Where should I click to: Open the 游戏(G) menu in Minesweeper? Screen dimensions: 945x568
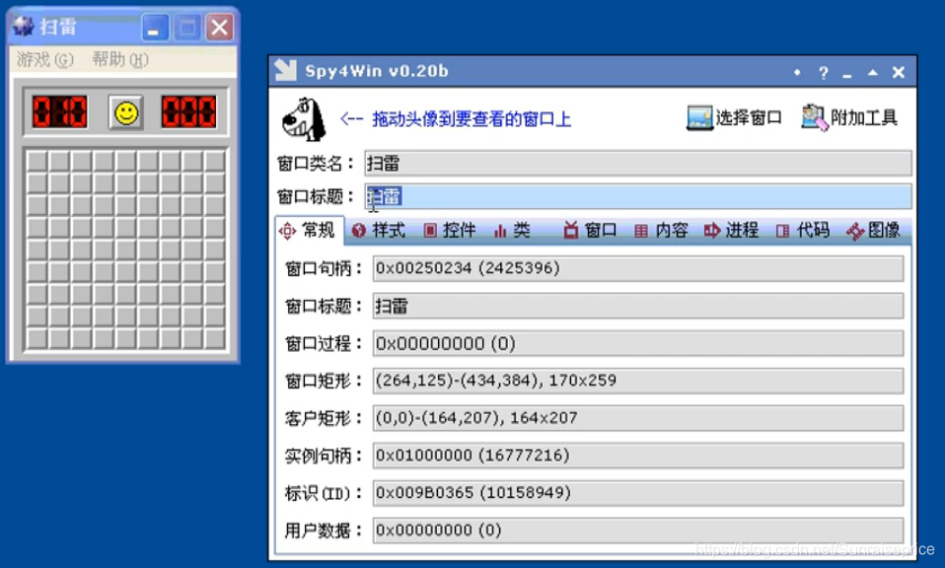click(45, 59)
